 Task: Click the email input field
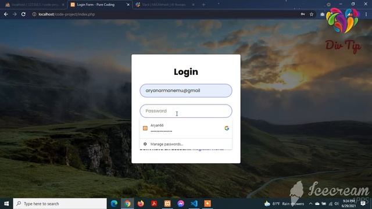click(186, 91)
